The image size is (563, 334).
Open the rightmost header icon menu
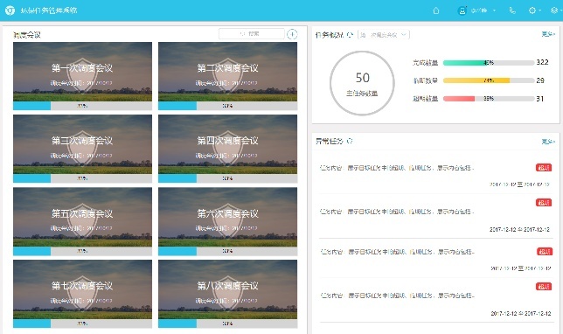click(554, 10)
